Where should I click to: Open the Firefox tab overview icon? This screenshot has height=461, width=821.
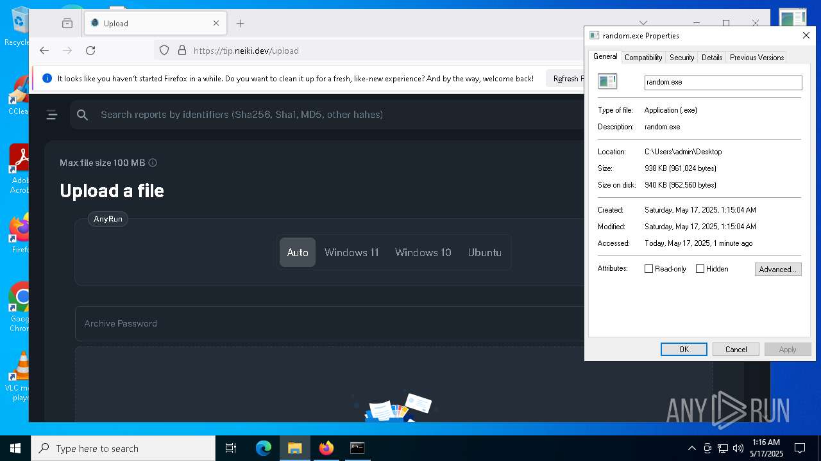pyautogui.click(x=67, y=24)
